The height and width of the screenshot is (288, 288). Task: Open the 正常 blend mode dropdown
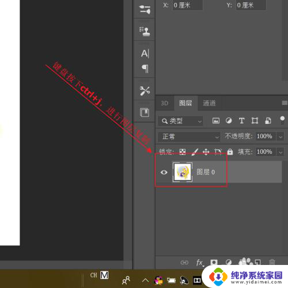(189, 137)
